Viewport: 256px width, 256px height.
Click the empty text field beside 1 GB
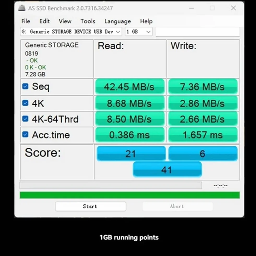[x=198, y=32]
